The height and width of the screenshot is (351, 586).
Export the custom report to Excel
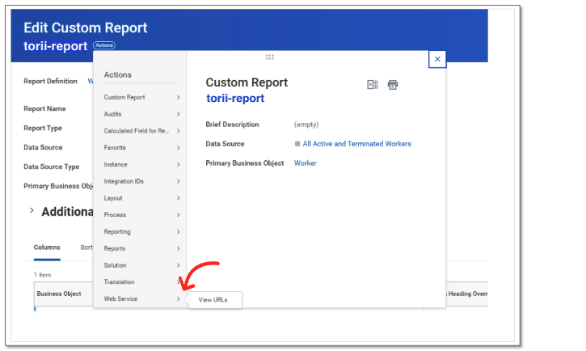(x=373, y=85)
